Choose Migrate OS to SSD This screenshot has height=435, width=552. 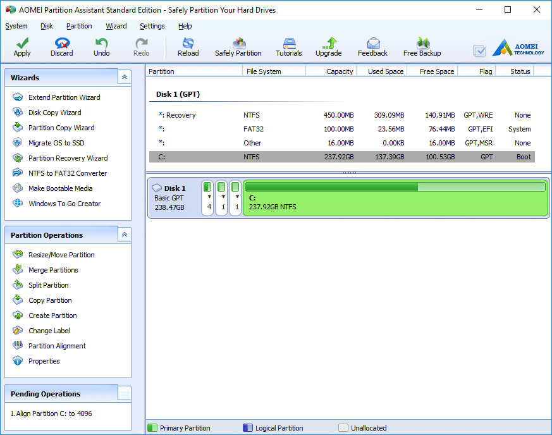(56, 143)
